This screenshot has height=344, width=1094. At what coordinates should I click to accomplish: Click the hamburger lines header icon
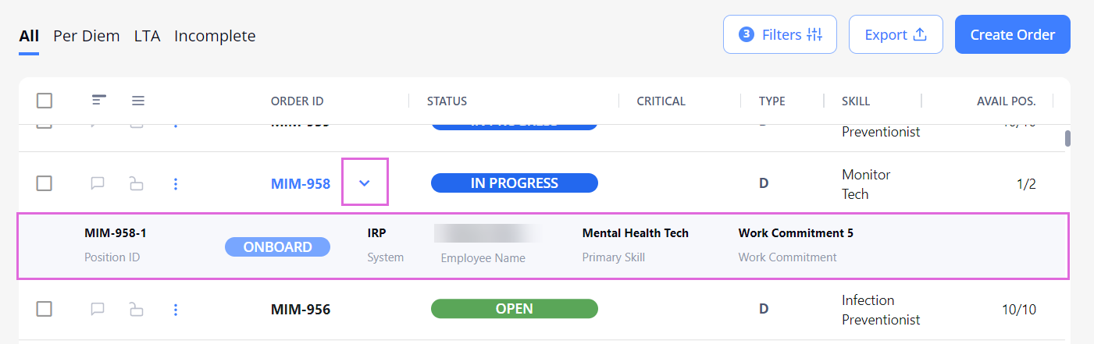138,101
